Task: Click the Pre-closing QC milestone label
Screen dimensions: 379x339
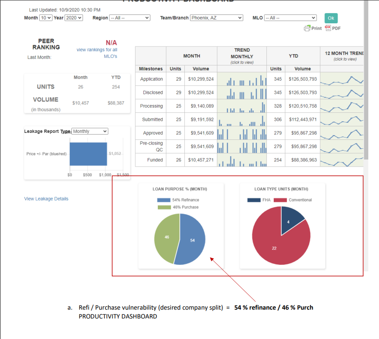Action: pos(151,146)
